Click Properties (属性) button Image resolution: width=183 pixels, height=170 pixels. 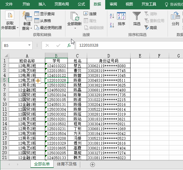(x=90, y=21)
